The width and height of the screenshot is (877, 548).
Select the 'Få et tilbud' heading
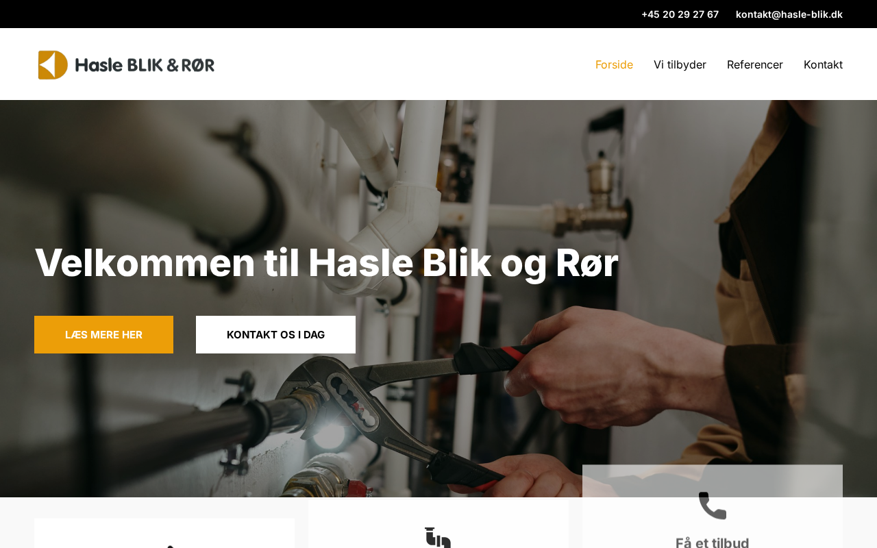click(x=713, y=543)
